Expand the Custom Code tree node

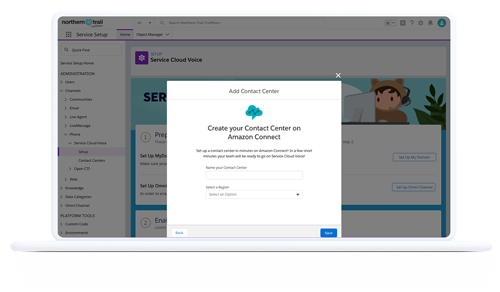coord(61,224)
